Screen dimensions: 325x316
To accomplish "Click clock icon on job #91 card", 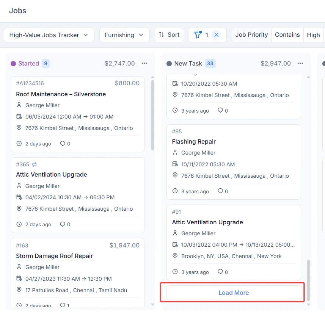I will coord(175,271).
